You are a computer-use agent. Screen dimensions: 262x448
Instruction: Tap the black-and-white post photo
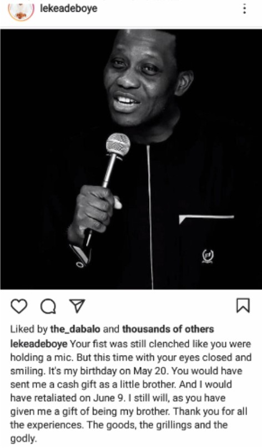(131, 159)
